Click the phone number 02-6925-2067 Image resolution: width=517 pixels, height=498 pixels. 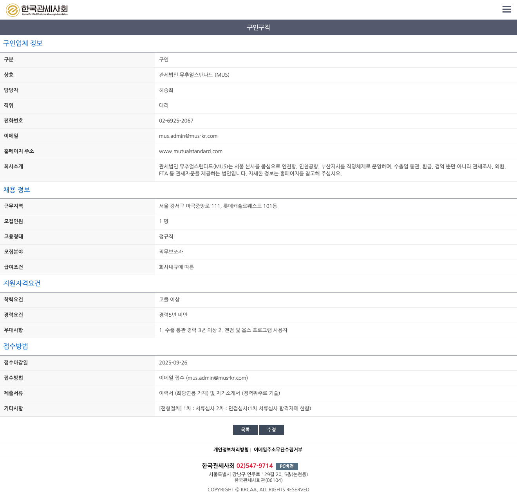(x=176, y=121)
